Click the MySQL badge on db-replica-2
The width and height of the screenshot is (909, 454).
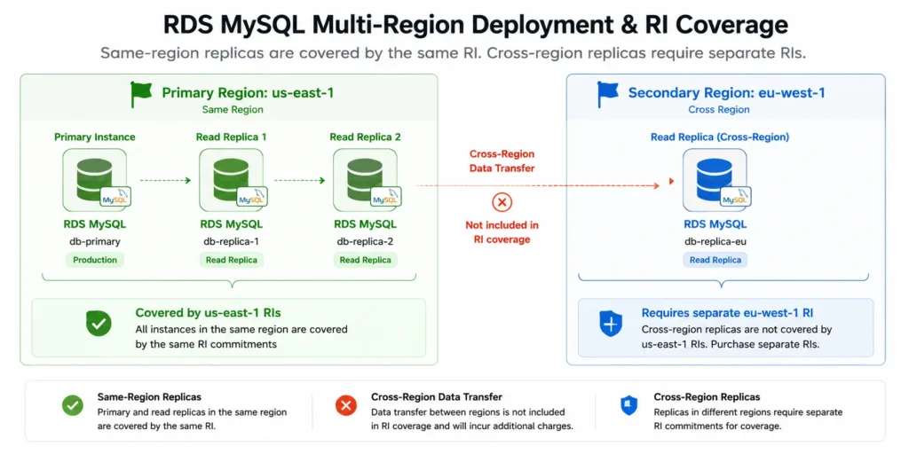pyautogui.click(x=386, y=197)
